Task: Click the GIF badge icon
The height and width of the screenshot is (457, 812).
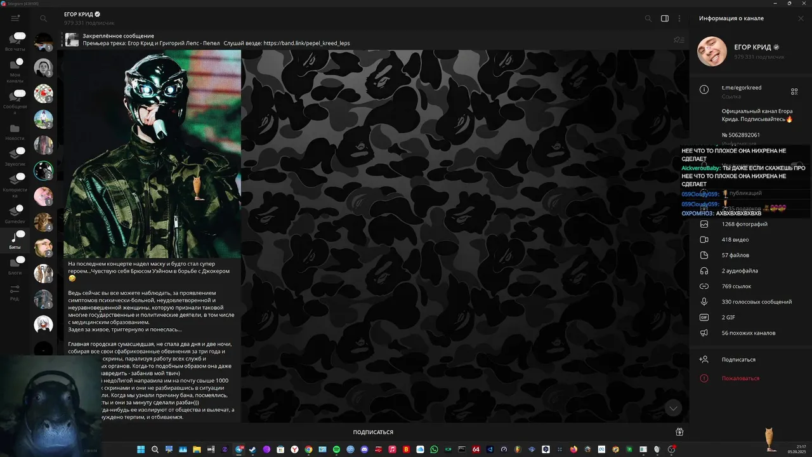Action: point(704,317)
